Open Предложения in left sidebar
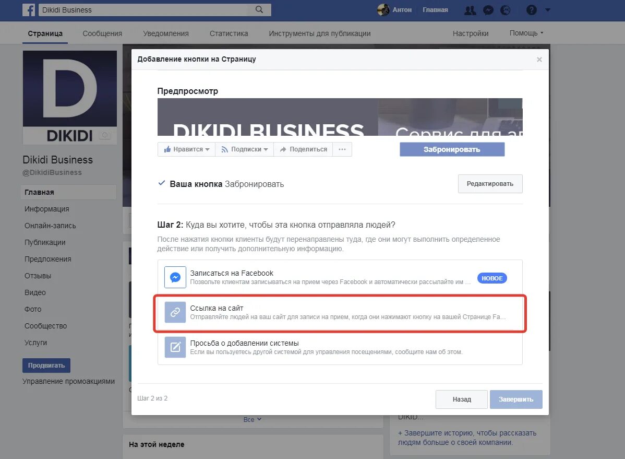This screenshot has width=625, height=459. (x=48, y=259)
